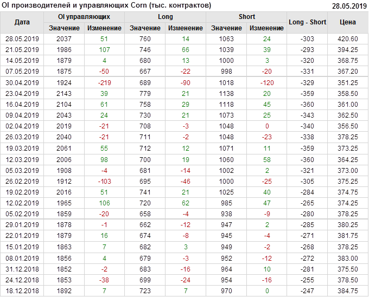Click the Short group header
Viewport: 369px width, 297px height.
coord(247,17)
